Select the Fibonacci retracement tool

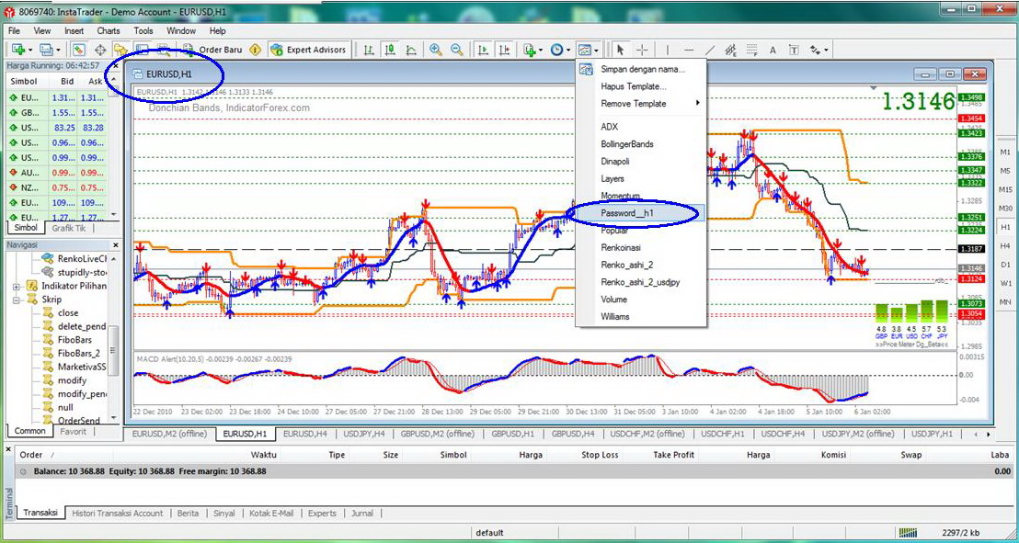pos(752,50)
